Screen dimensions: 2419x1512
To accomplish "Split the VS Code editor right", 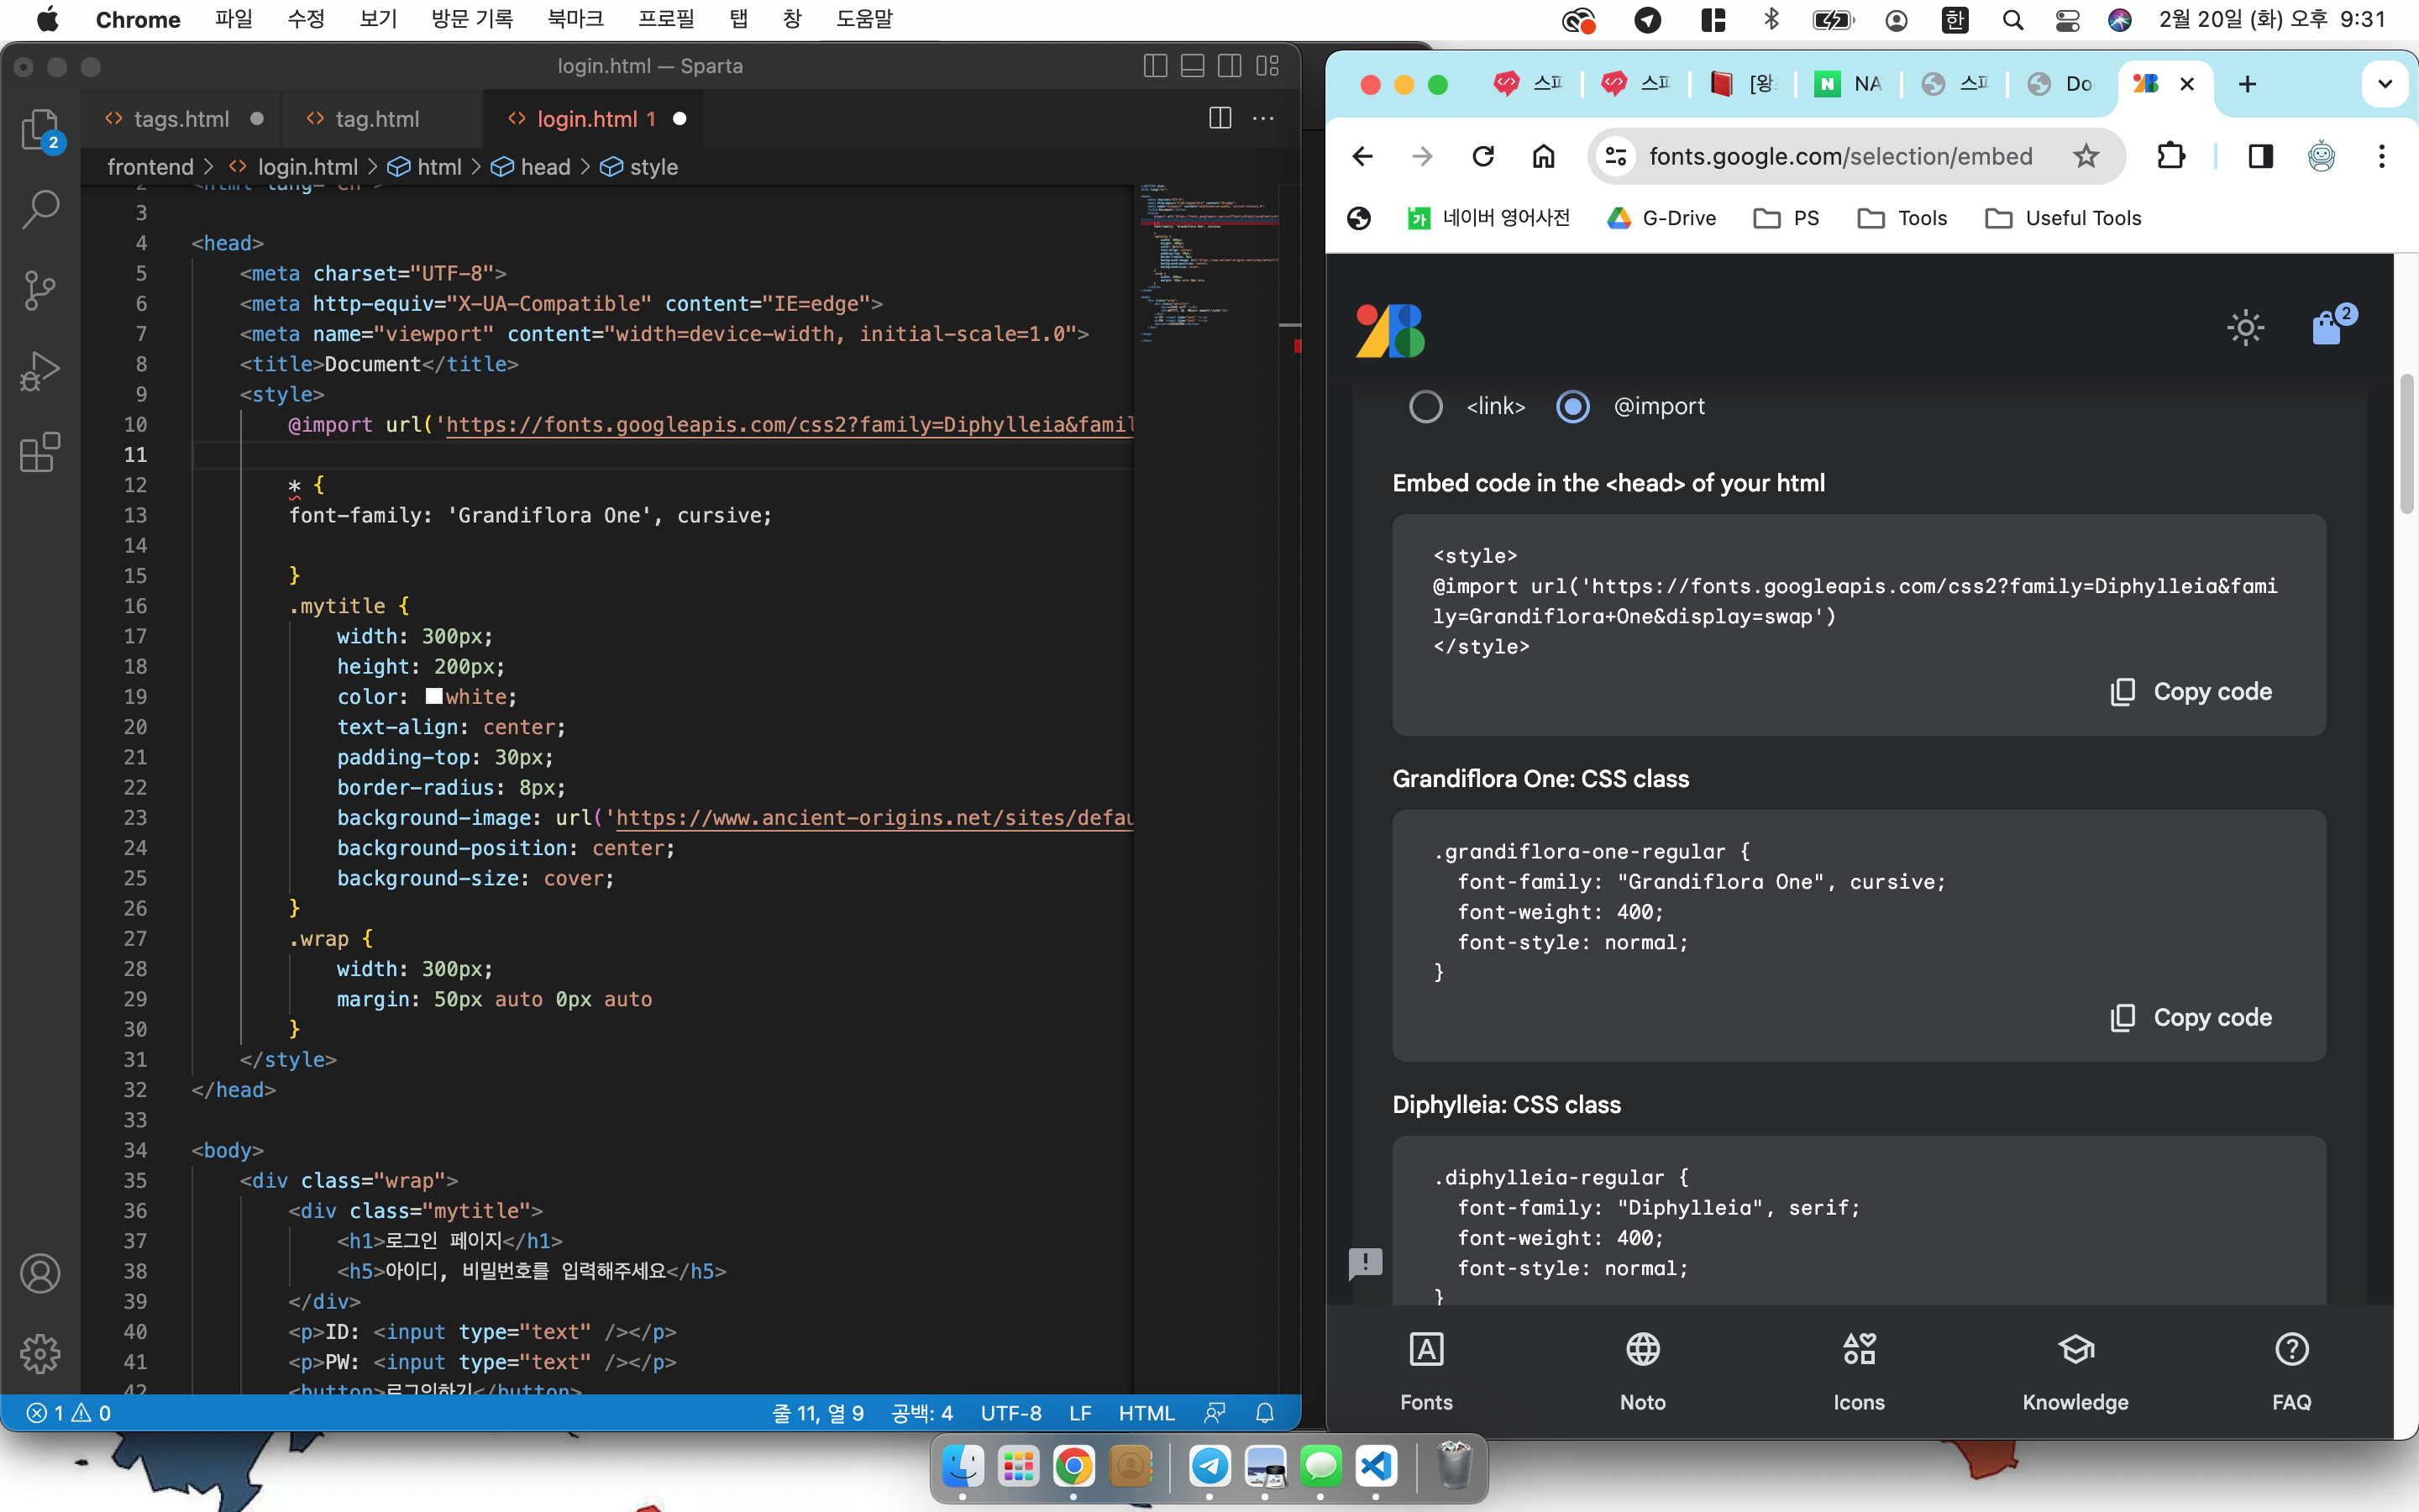I will [x=1220, y=118].
